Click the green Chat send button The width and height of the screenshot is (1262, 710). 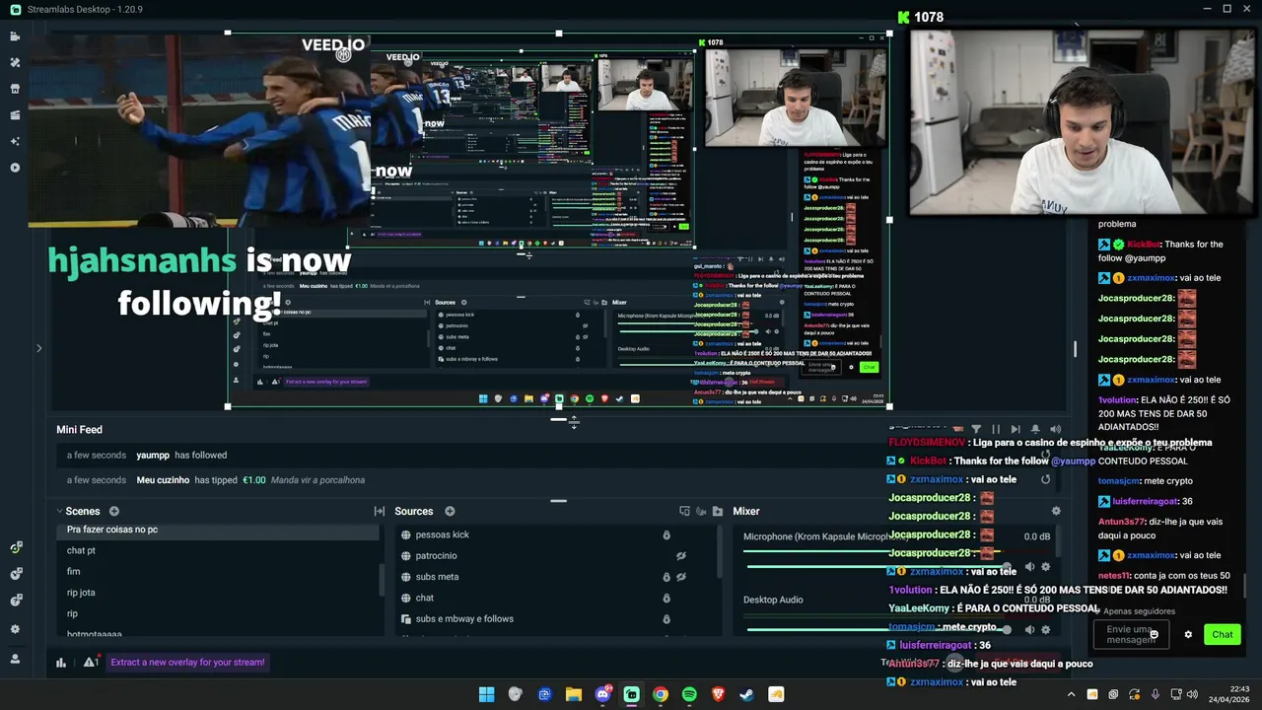1223,635
